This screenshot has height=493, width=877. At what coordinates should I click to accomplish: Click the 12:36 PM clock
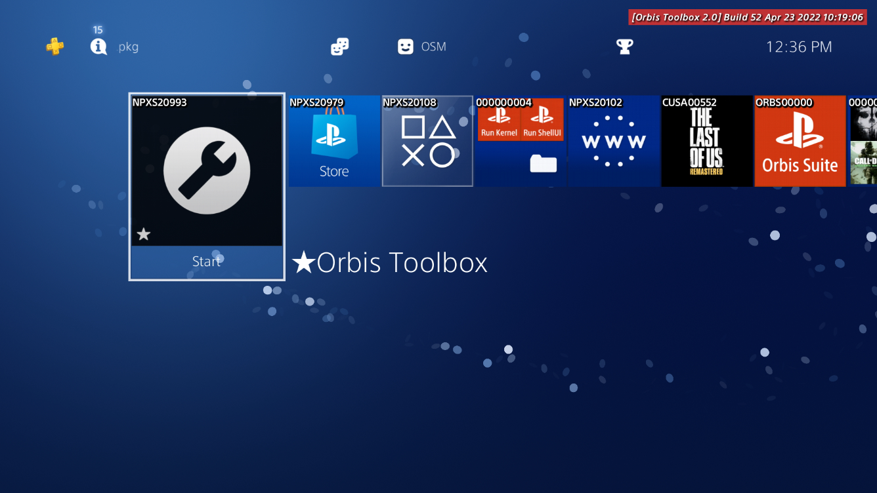coord(799,47)
